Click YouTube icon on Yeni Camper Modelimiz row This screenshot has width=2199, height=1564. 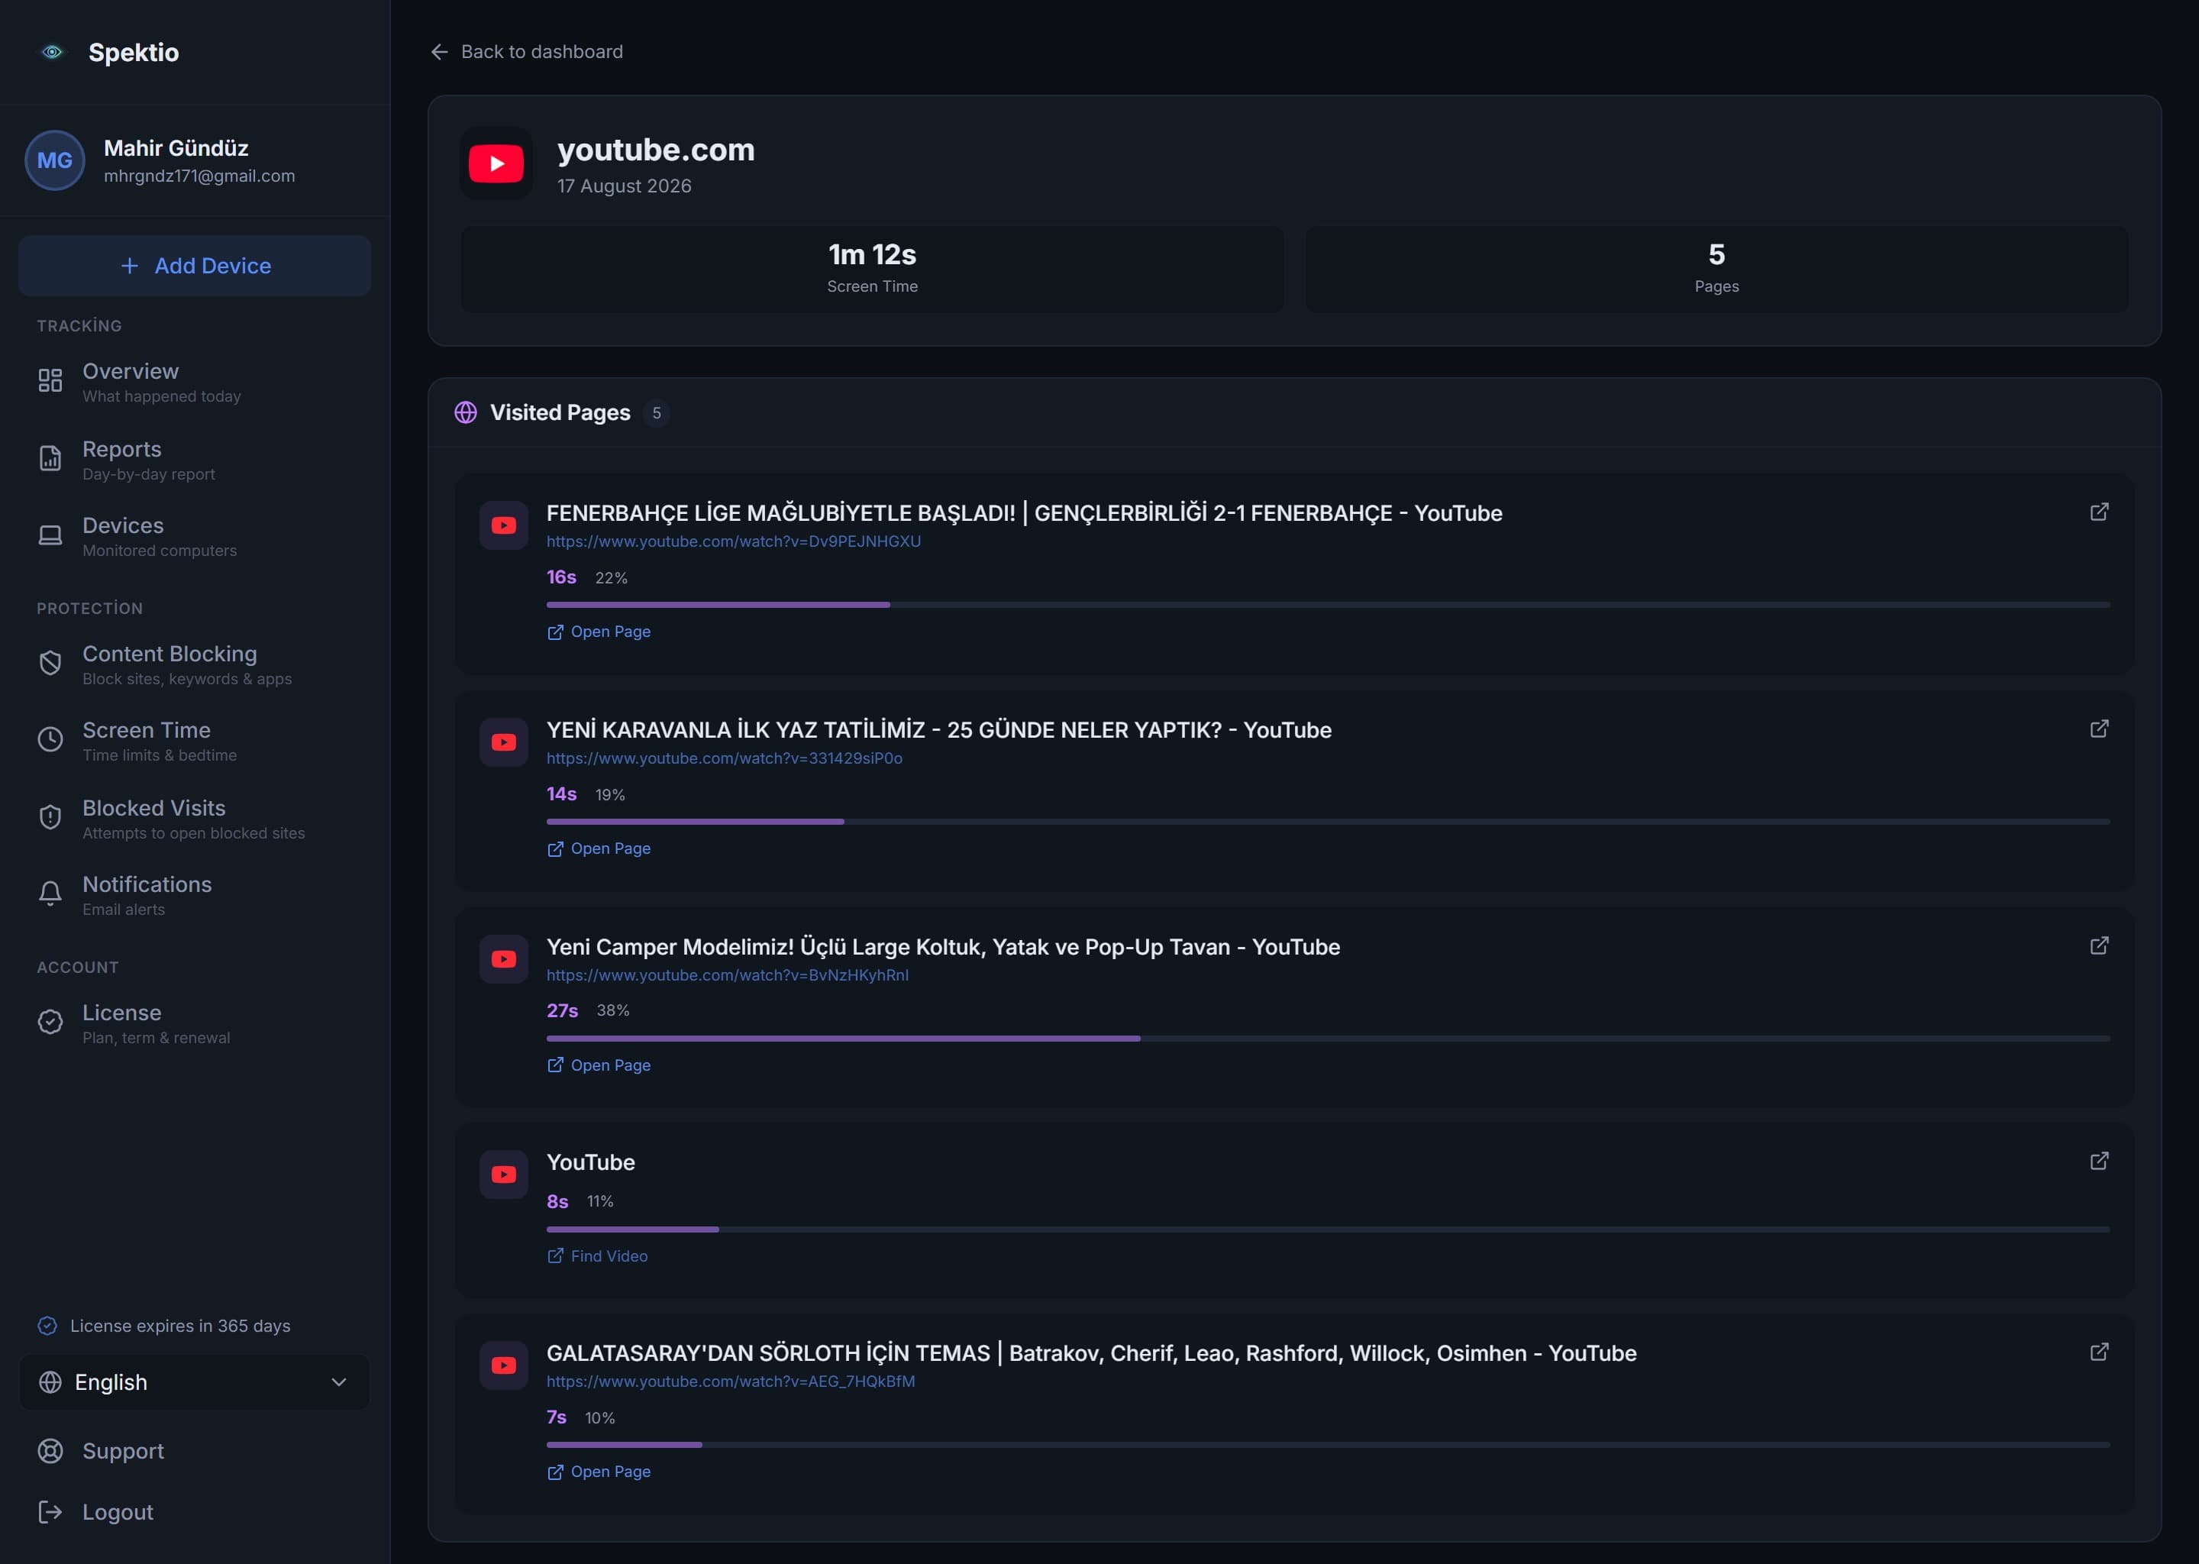tap(503, 959)
